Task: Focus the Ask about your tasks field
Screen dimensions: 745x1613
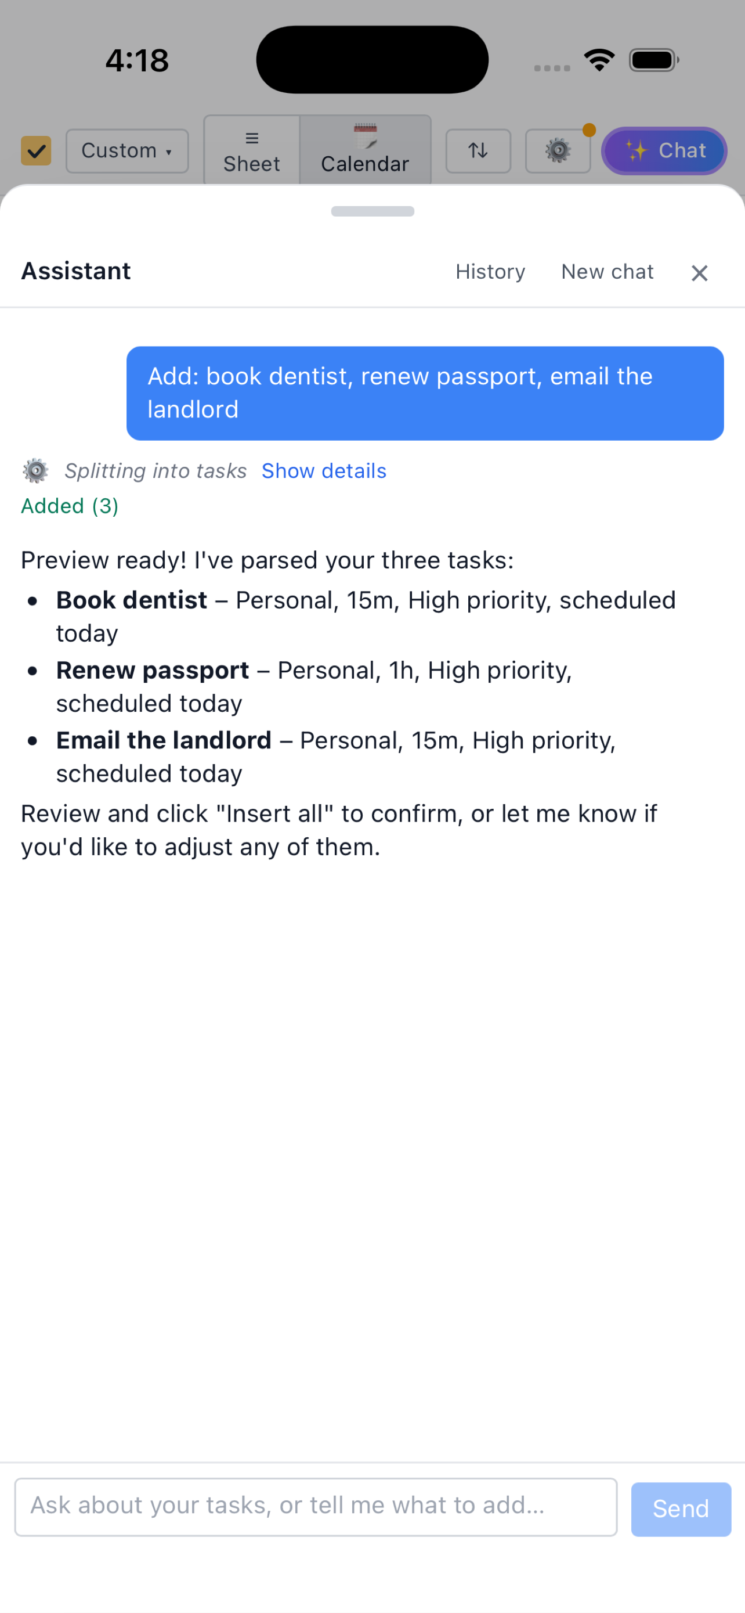Action: (x=316, y=1507)
